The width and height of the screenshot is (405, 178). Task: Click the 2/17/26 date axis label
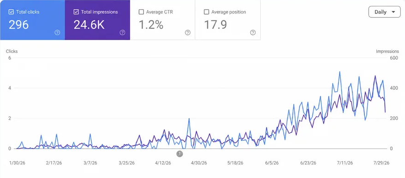pos(54,163)
